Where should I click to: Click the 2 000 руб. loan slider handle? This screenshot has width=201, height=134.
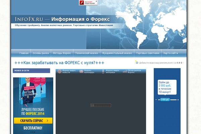click(165, 99)
